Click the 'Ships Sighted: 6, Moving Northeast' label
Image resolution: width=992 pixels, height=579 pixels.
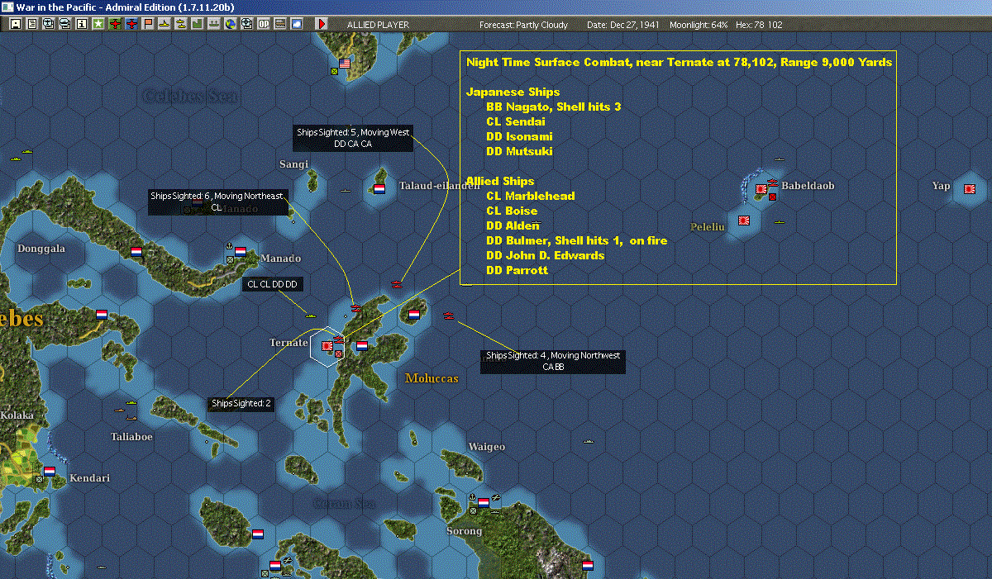click(219, 202)
